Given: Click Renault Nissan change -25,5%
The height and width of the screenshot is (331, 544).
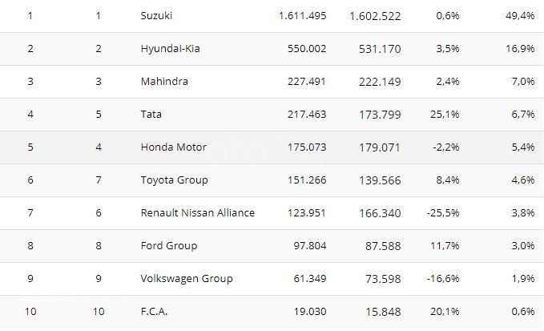Looking at the screenshot, I should (x=443, y=212).
